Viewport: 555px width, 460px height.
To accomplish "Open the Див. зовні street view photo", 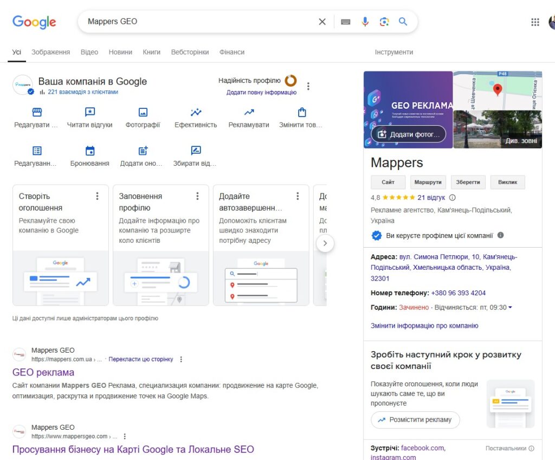I will tap(498, 129).
